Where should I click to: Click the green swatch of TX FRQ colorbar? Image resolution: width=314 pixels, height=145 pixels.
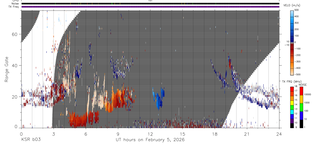coord(292,107)
